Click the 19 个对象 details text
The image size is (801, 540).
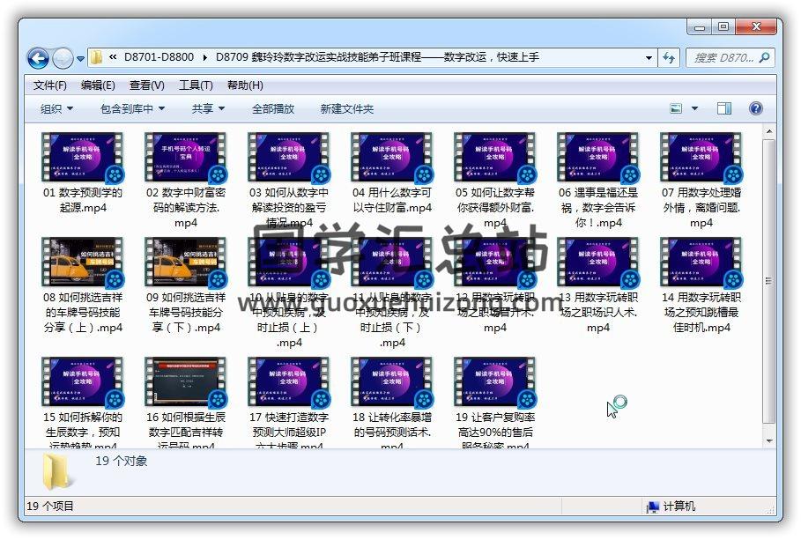point(121,461)
